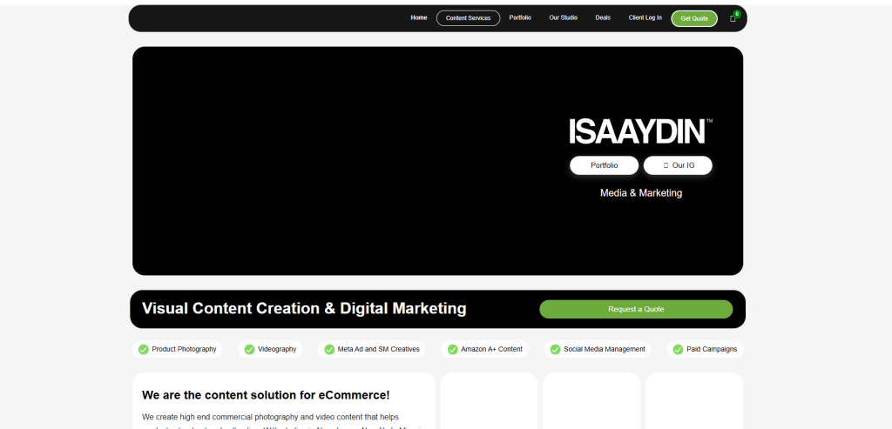Open the Portfolio nav menu item

click(520, 17)
